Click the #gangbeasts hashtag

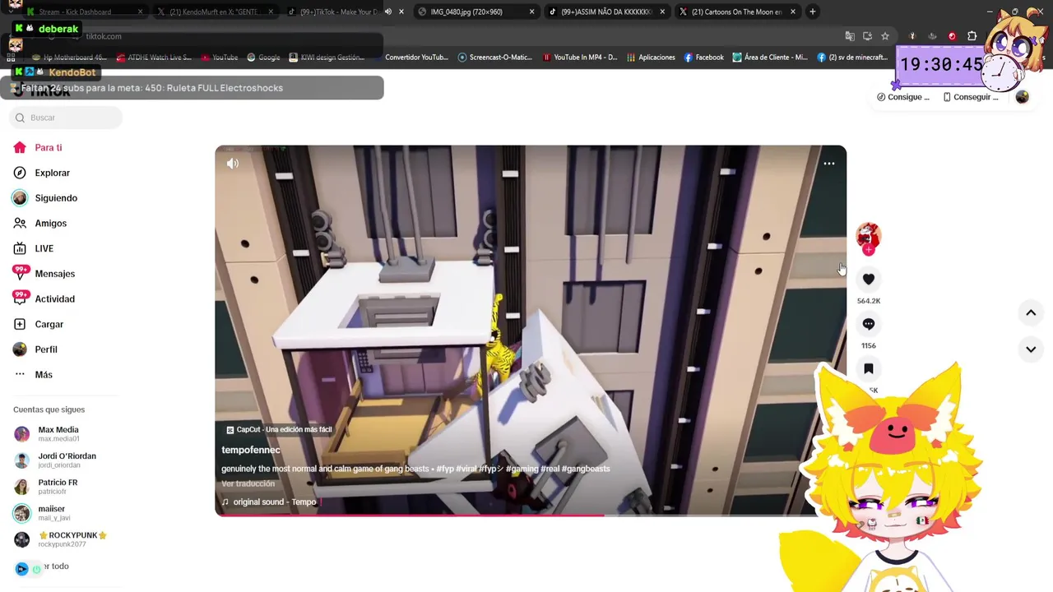pyautogui.click(x=586, y=469)
